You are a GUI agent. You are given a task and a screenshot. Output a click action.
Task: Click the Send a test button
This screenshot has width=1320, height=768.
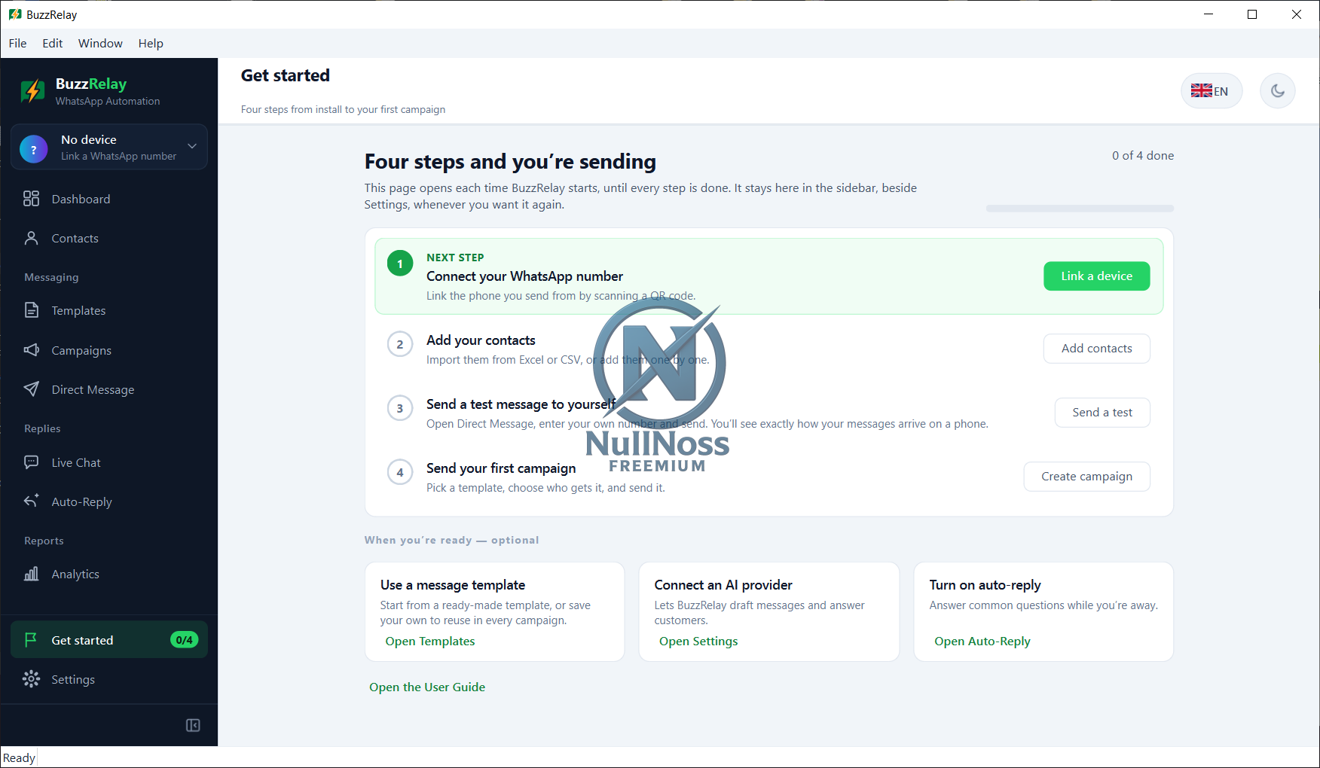tap(1102, 413)
